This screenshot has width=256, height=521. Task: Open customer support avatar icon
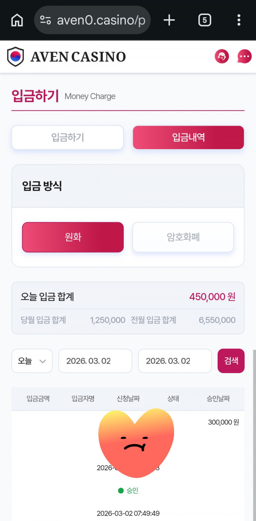pos(221,56)
